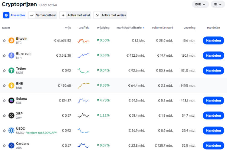Click the Marktkapitalisatie sort arrow
This screenshot has width=227, height=153.
click(143, 28)
